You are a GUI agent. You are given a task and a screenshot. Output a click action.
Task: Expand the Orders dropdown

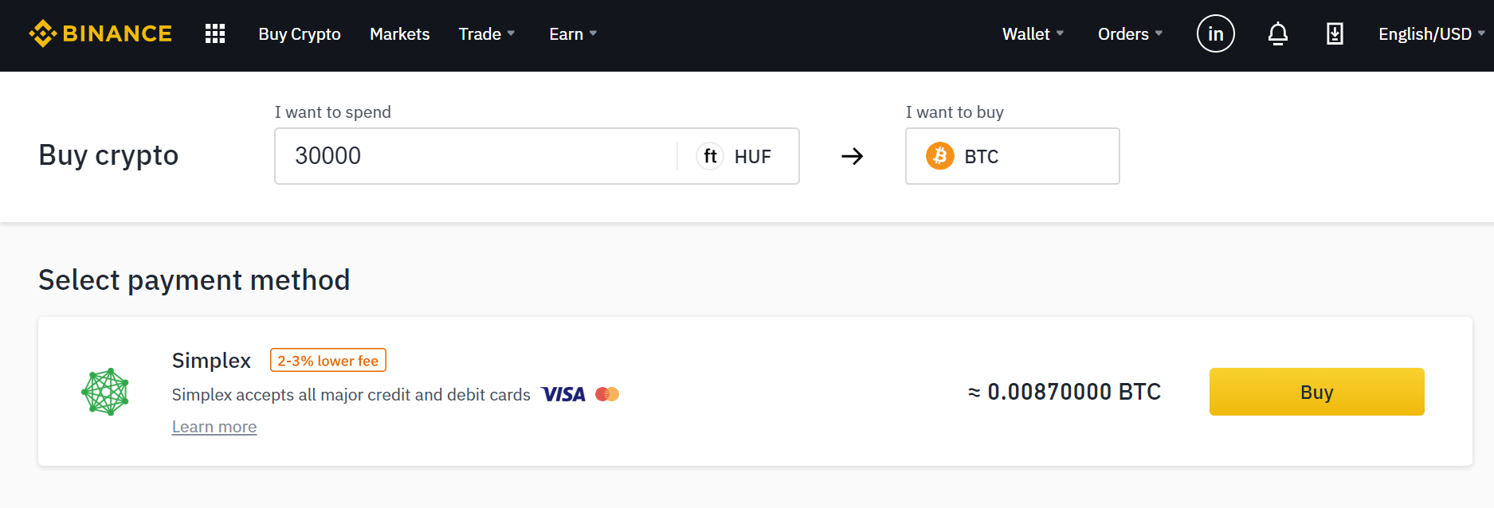pos(1131,34)
